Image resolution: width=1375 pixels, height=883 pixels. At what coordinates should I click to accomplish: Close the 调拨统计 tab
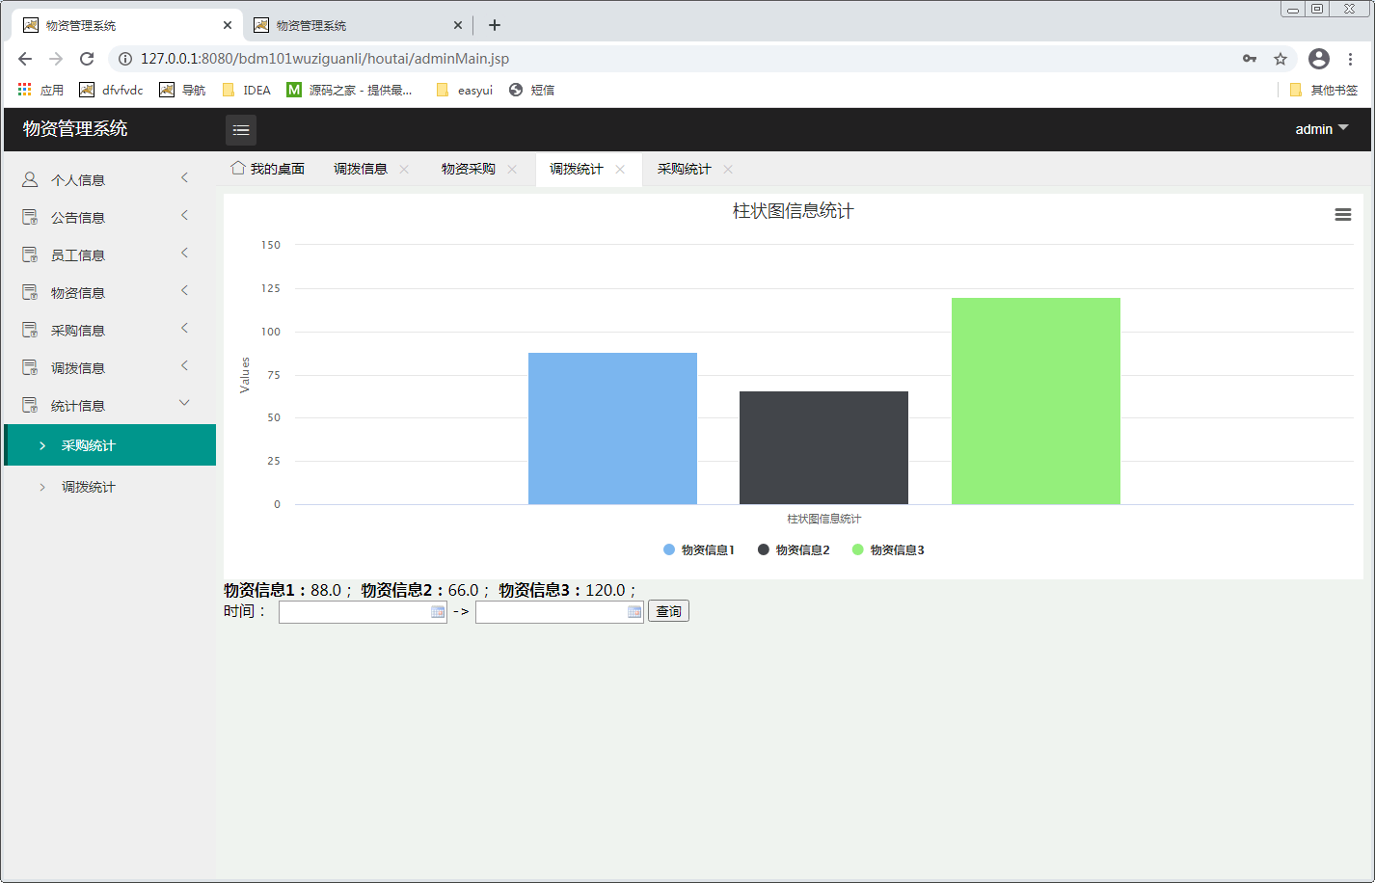coord(620,169)
